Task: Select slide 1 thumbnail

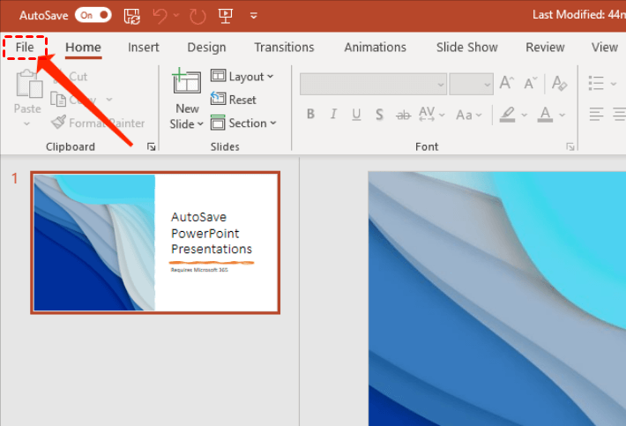Action: [155, 243]
